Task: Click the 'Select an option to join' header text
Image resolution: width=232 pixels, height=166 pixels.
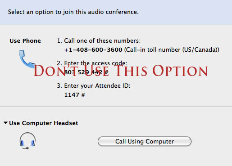Action: (x=73, y=12)
